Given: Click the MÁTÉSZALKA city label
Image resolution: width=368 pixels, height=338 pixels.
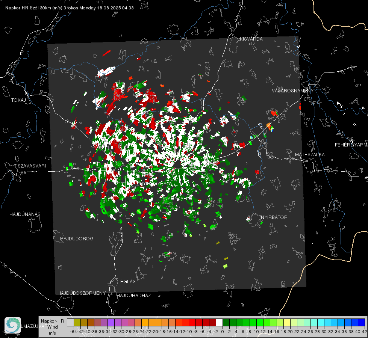Looking at the screenshot, I should point(310,155).
